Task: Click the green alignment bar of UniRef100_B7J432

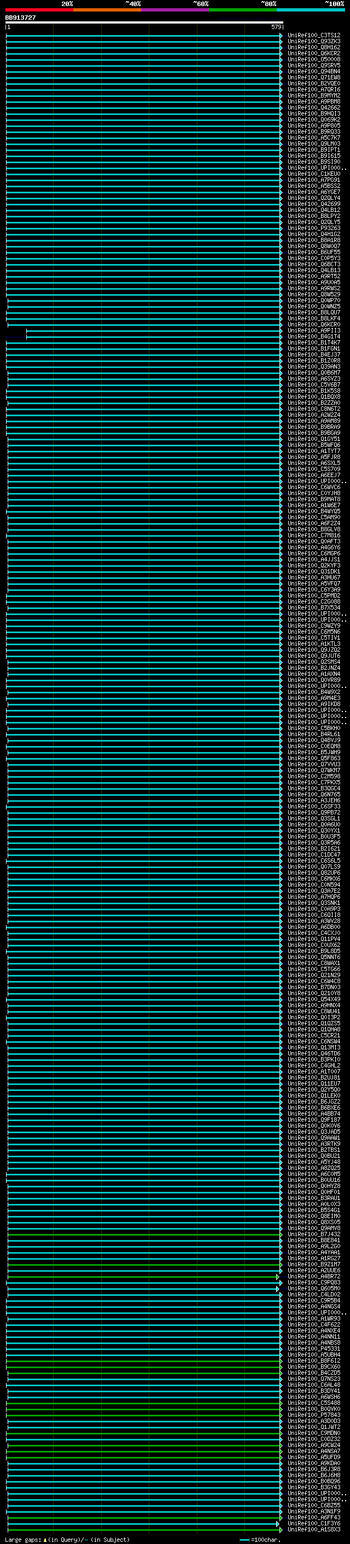Action: point(144,1234)
